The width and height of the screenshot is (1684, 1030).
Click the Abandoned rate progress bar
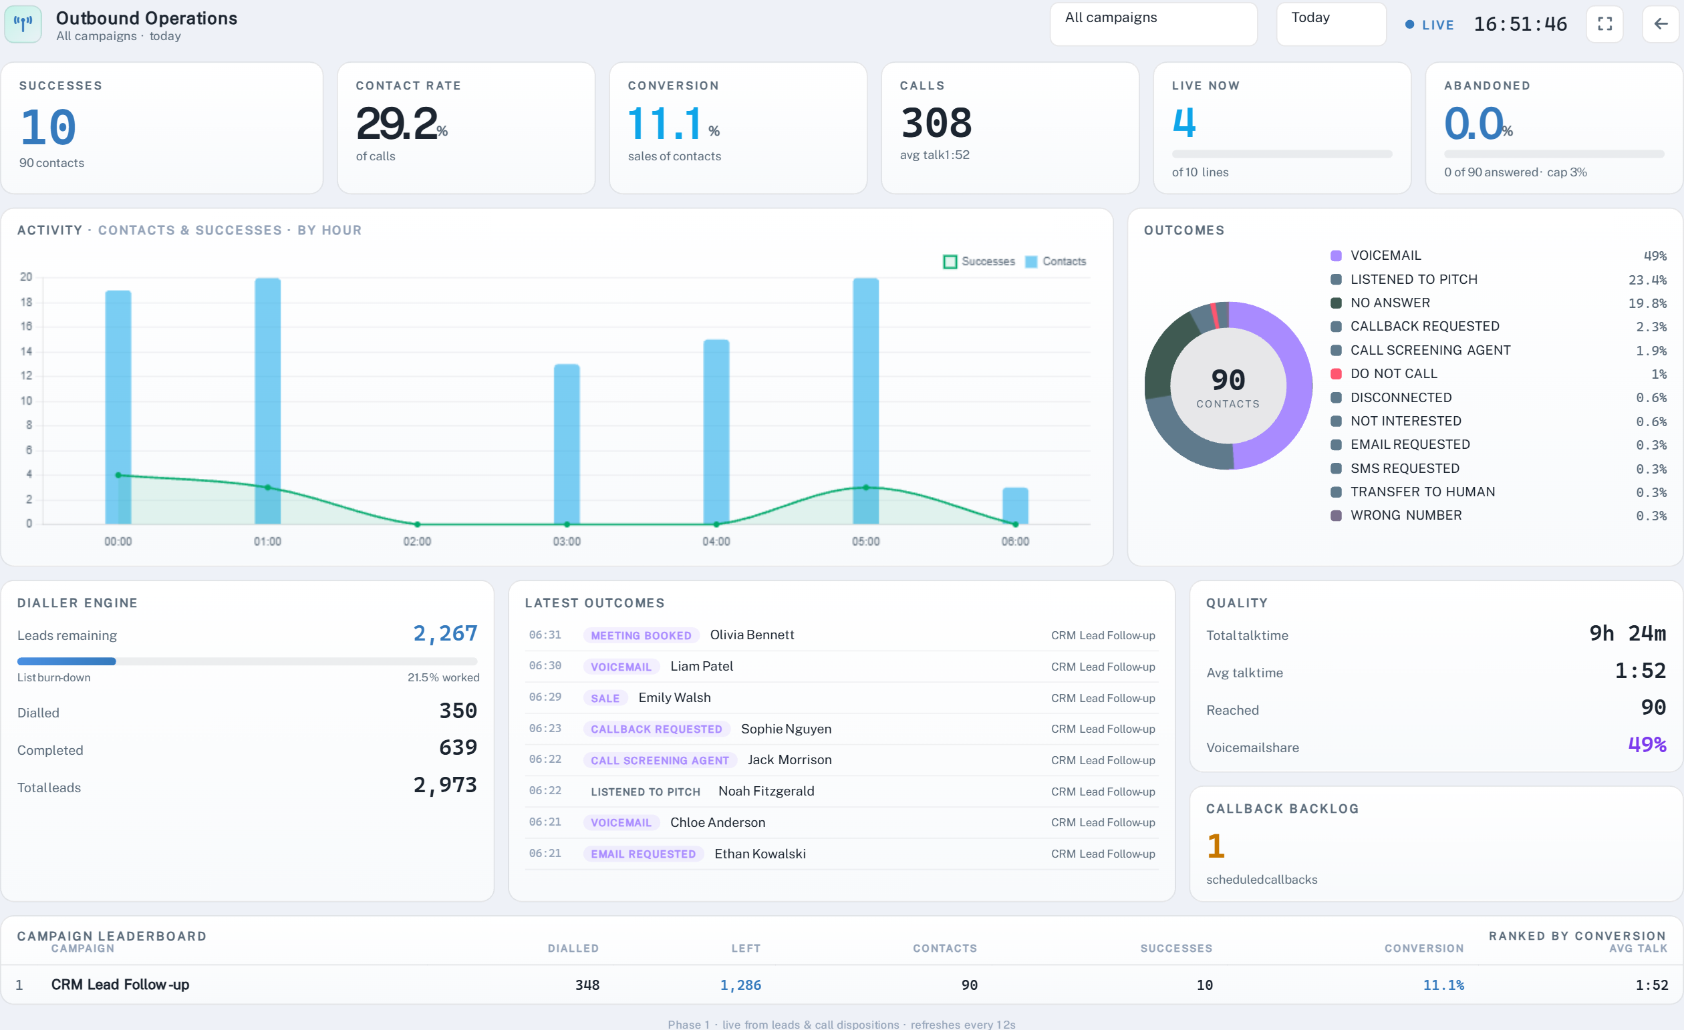1554,154
